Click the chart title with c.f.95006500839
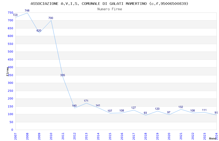The image size is (219, 141). tap(109, 4)
